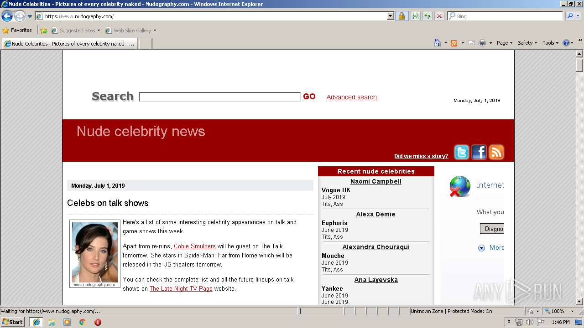Screen dimensions: 584x328
Task: Focus the address bar URL field
Action: coord(211,16)
